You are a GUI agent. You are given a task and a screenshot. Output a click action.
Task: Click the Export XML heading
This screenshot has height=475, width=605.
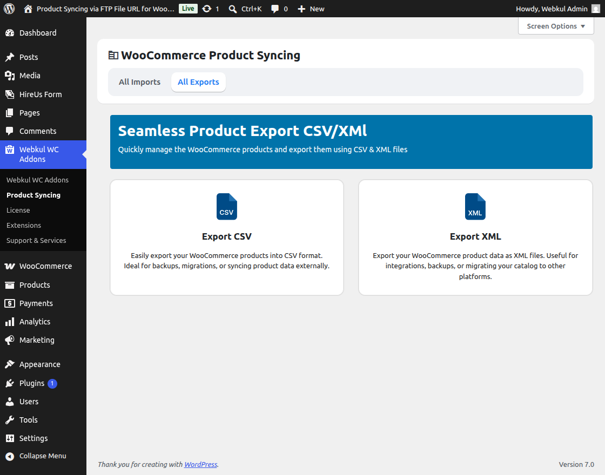[475, 237]
